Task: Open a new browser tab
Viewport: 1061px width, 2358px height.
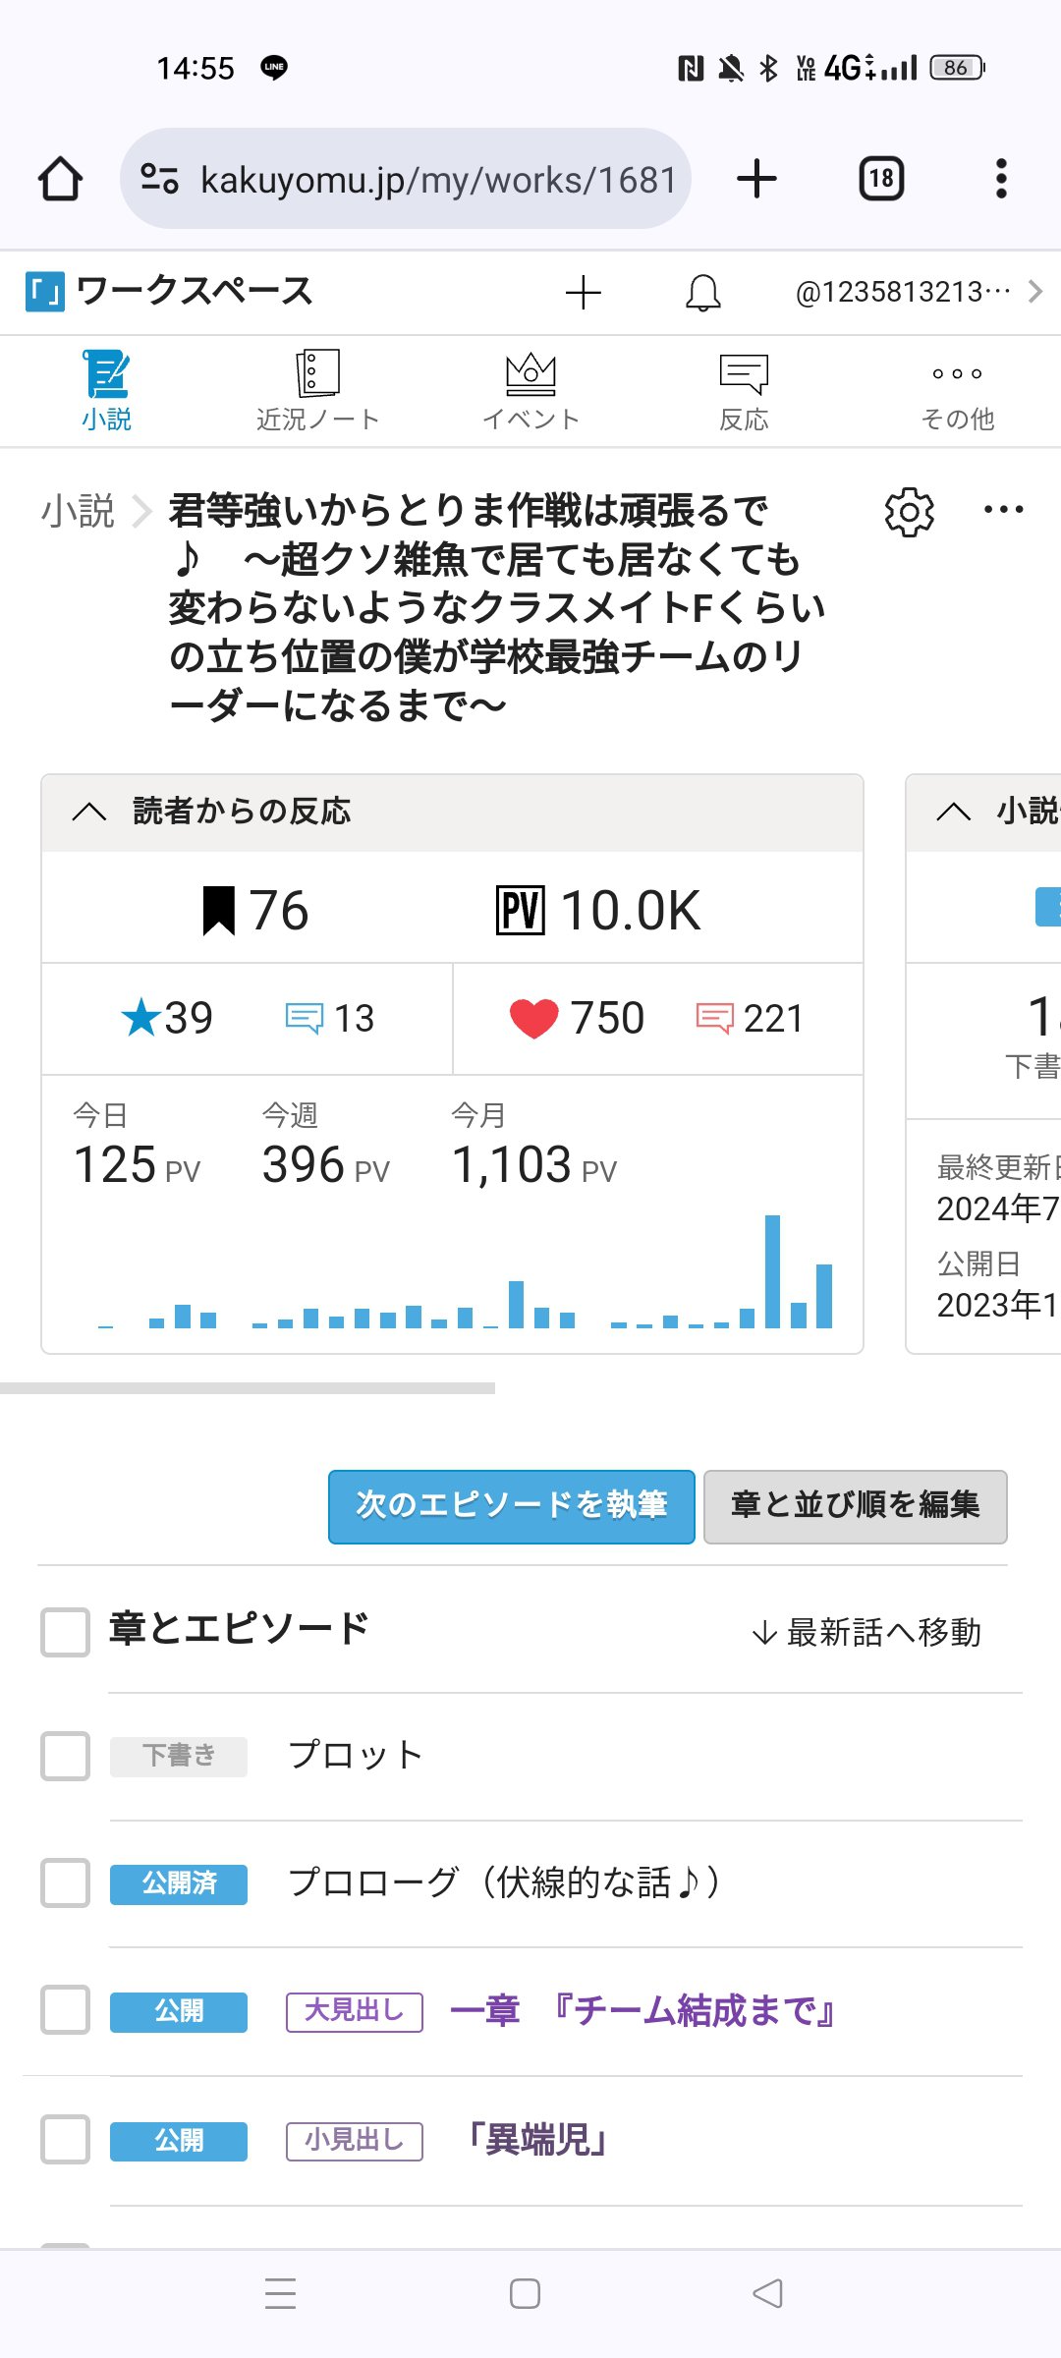Action: pos(756,179)
